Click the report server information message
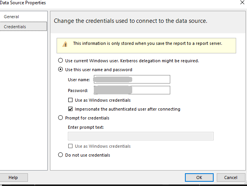247x186 pixels. 148,43
